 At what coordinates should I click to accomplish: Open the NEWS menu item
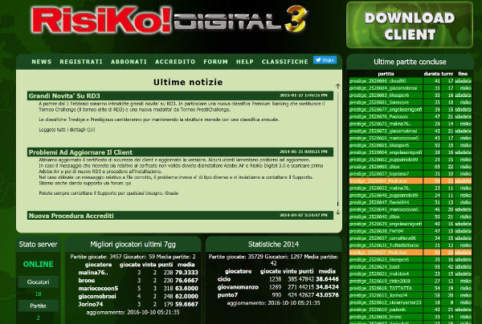point(42,62)
